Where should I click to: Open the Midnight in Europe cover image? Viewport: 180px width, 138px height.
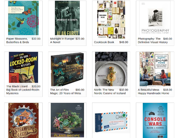(x=67, y=18)
